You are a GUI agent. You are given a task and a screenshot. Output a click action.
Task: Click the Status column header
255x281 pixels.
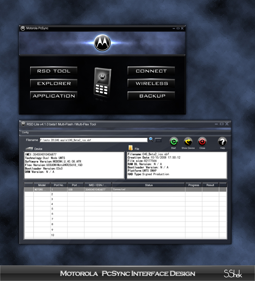[148, 185]
